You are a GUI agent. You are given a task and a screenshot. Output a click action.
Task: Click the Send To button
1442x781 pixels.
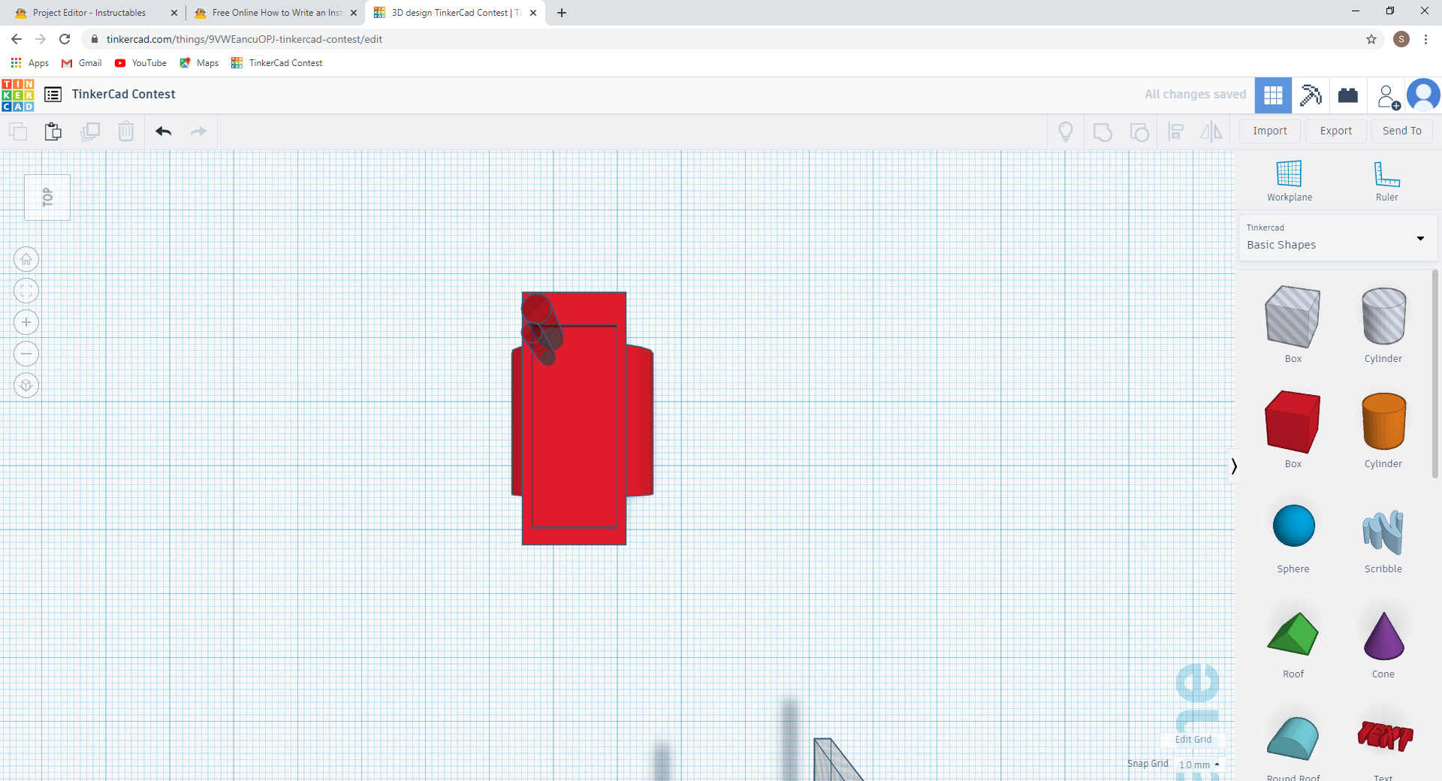pyautogui.click(x=1402, y=131)
